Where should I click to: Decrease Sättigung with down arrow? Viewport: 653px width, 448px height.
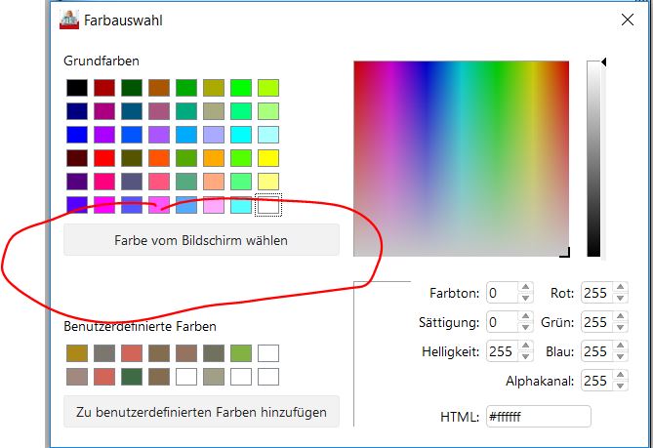tap(525, 327)
